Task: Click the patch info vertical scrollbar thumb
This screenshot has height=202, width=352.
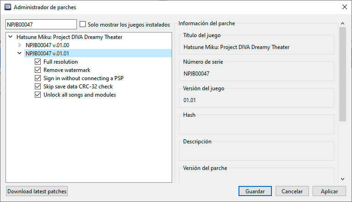Action: click(x=342, y=74)
